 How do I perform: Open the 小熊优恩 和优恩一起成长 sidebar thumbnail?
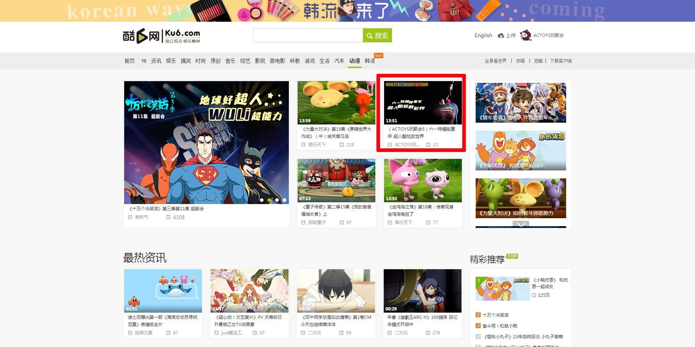click(x=521, y=151)
